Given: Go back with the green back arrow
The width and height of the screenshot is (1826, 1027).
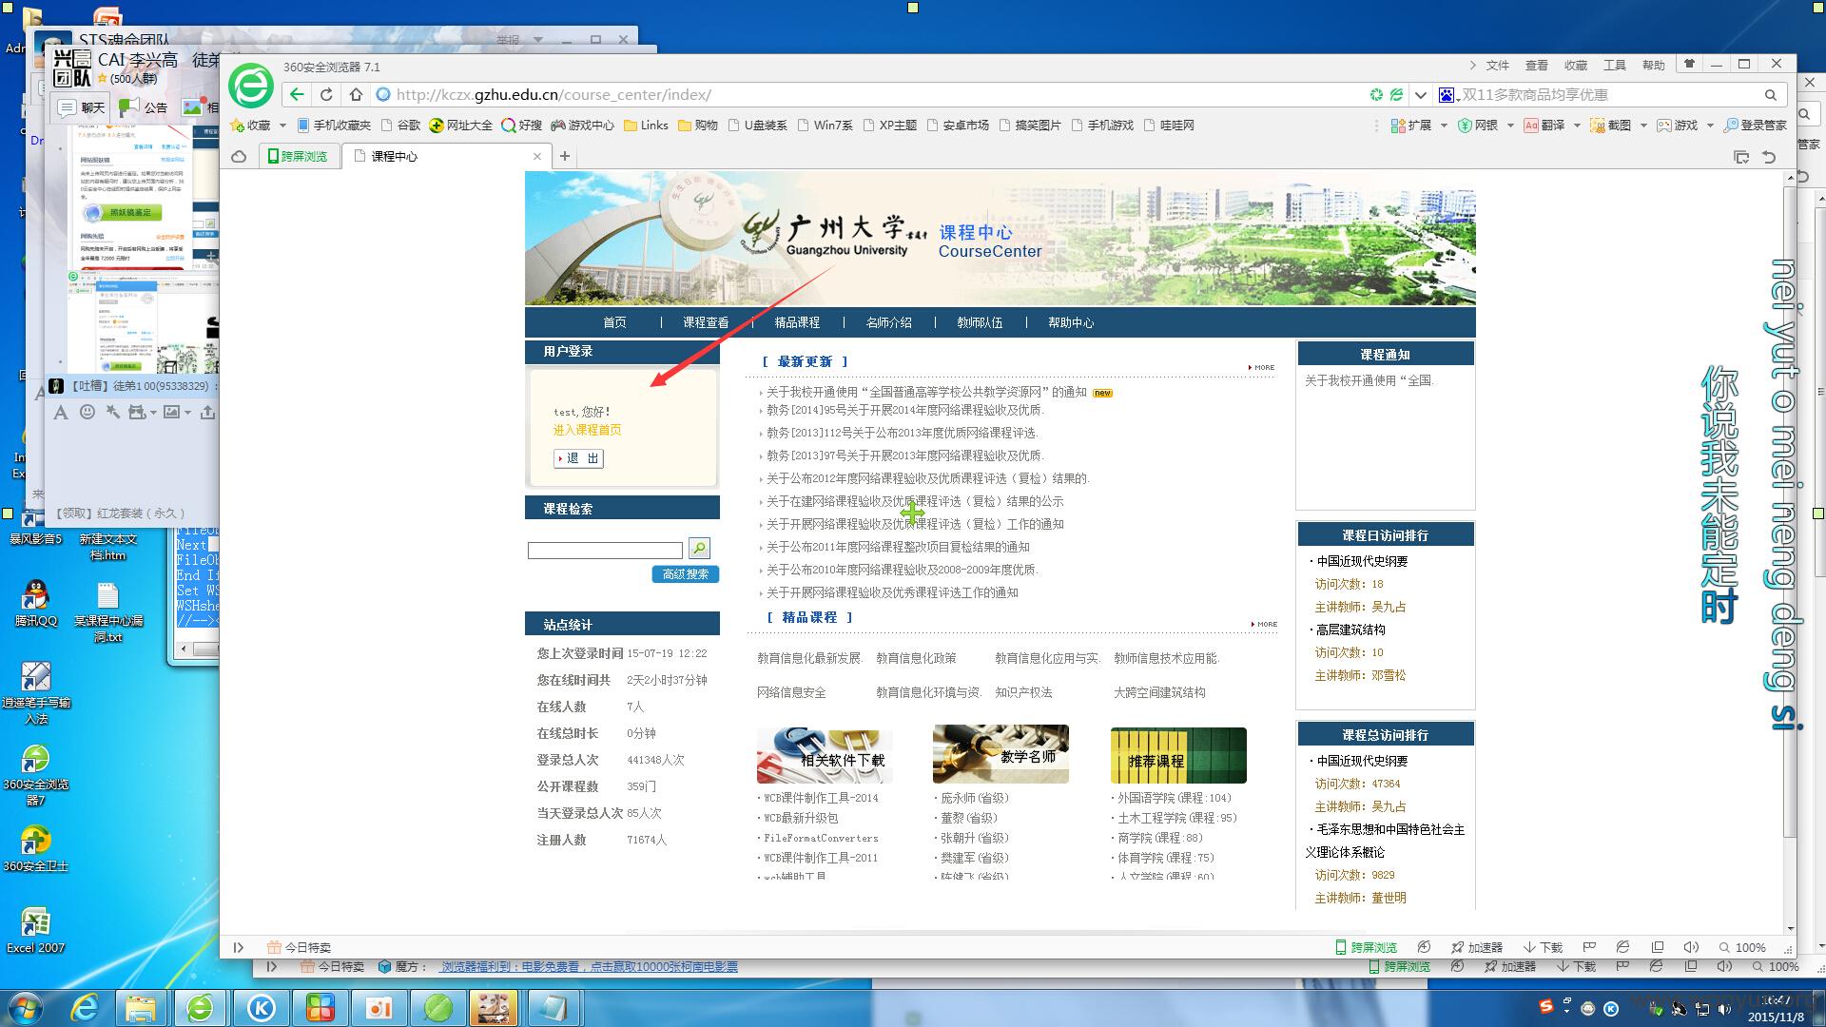Looking at the screenshot, I should click(298, 94).
